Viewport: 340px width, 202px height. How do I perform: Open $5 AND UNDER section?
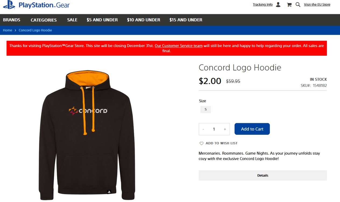tap(102, 20)
